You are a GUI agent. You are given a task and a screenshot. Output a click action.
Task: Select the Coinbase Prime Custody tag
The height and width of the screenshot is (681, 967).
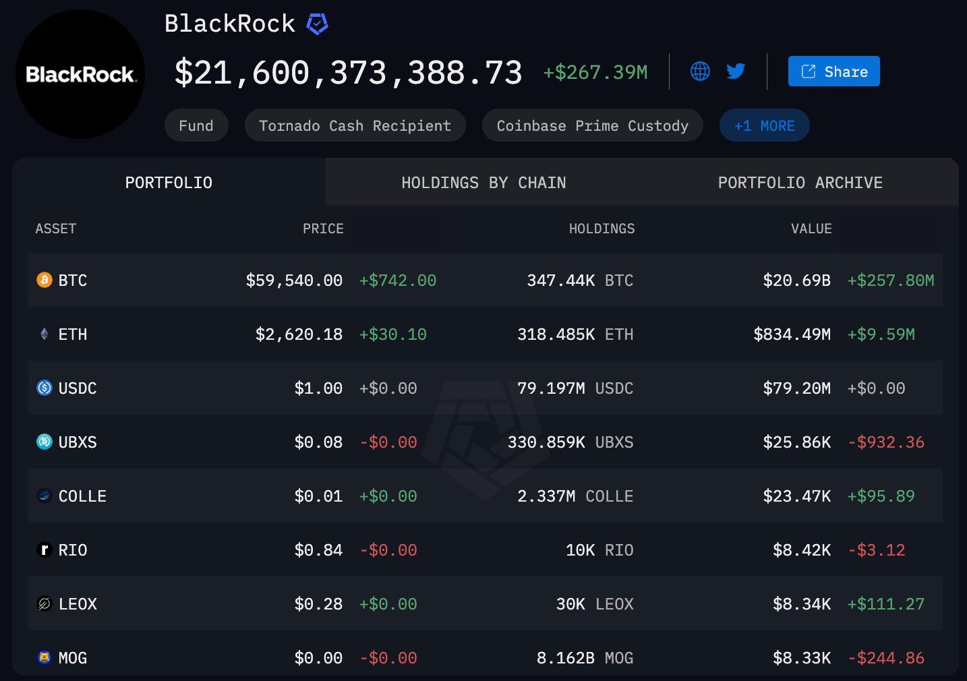click(592, 125)
